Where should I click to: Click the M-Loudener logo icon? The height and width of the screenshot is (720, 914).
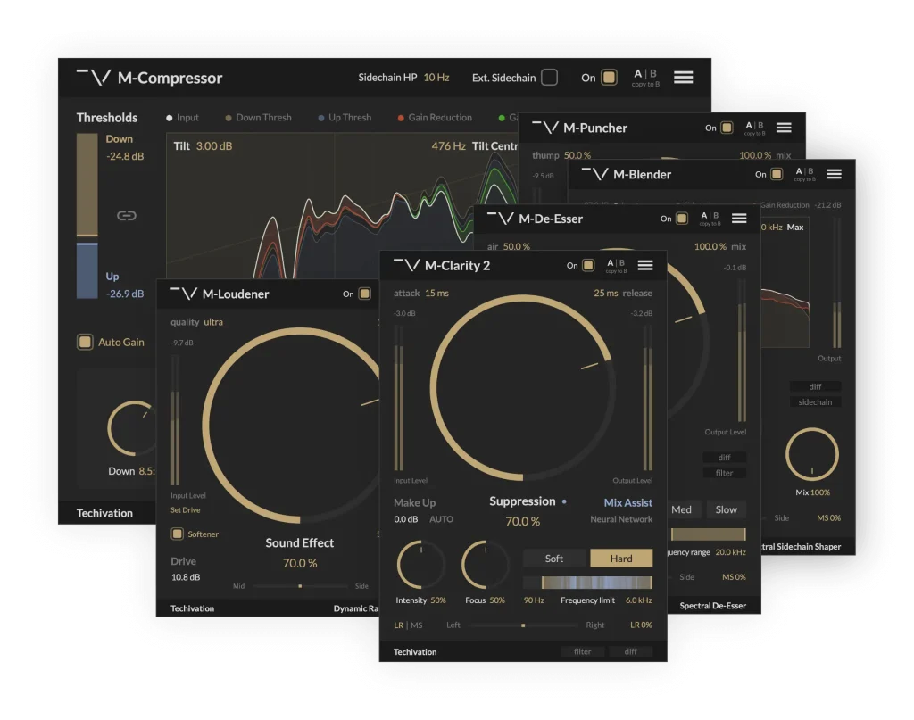click(184, 294)
